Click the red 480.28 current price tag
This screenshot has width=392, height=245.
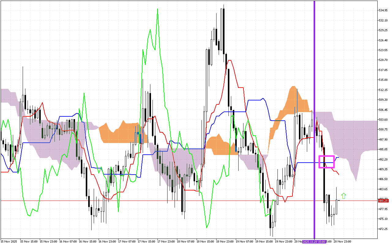click(383, 201)
